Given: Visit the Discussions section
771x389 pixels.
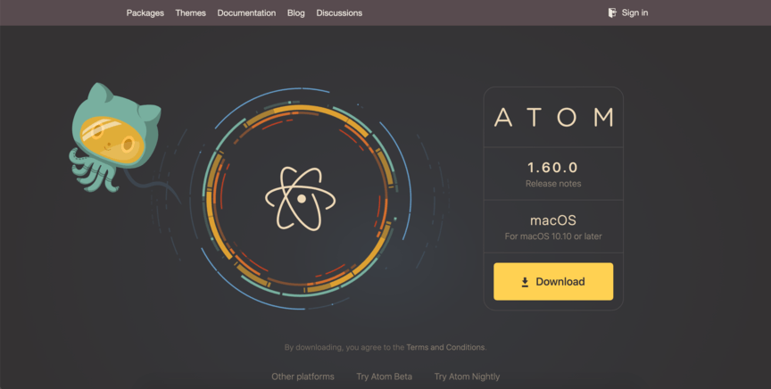Looking at the screenshot, I should (x=339, y=12).
